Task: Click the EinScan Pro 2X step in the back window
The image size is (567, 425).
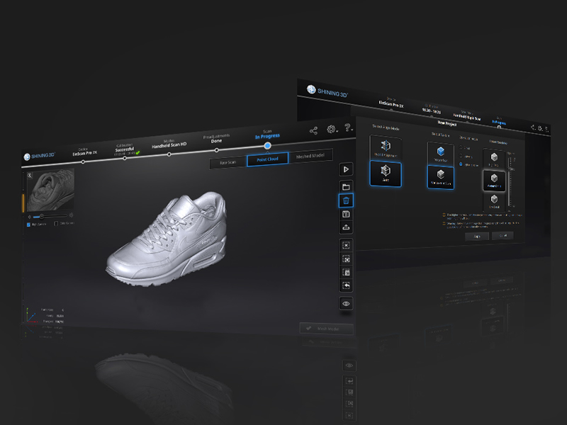Action: click(391, 103)
